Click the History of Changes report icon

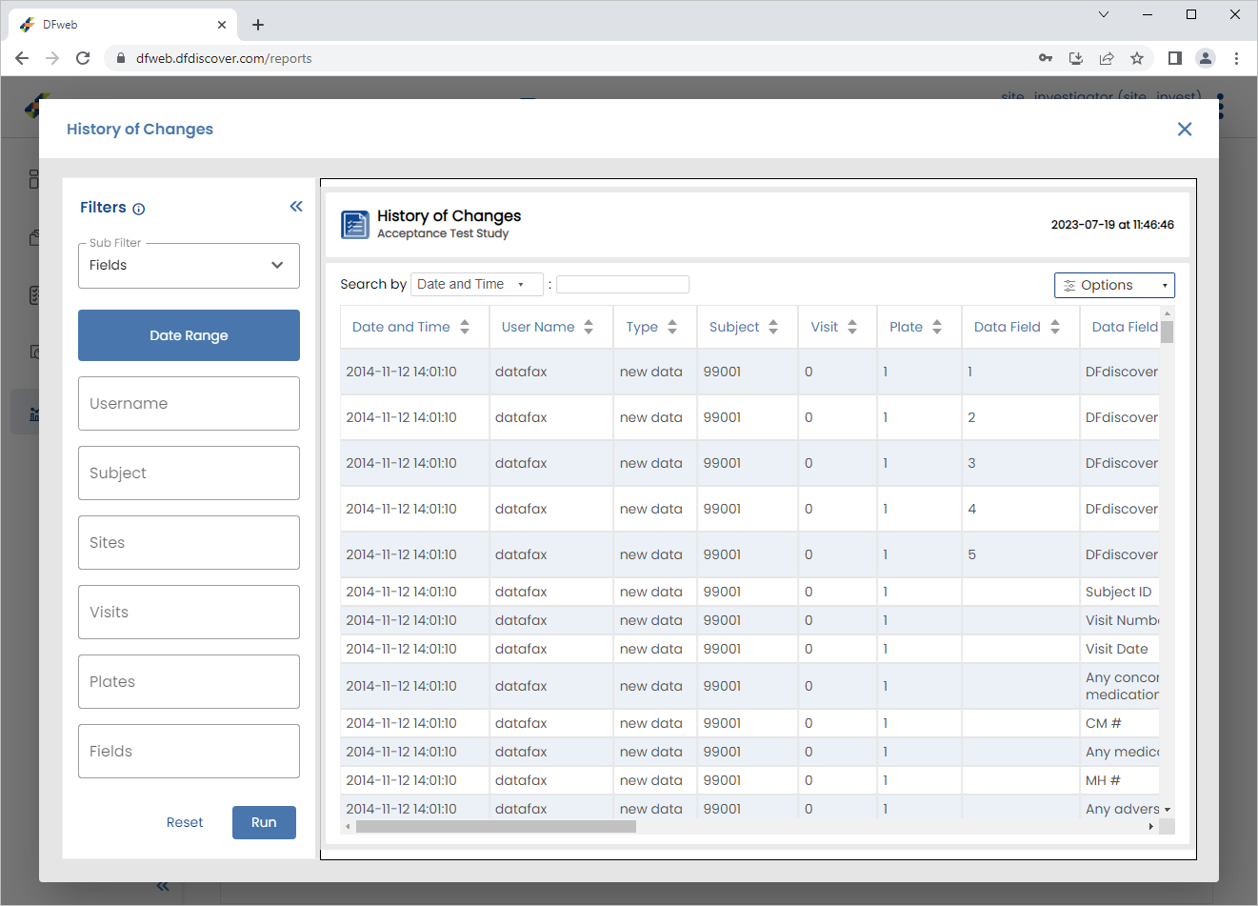pos(355,225)
